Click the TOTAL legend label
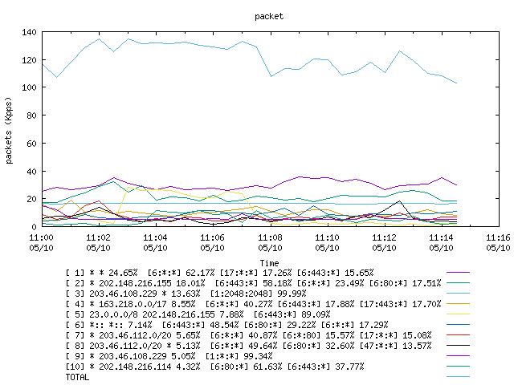This screenshot has height=385, width=514. pos(77,377)
